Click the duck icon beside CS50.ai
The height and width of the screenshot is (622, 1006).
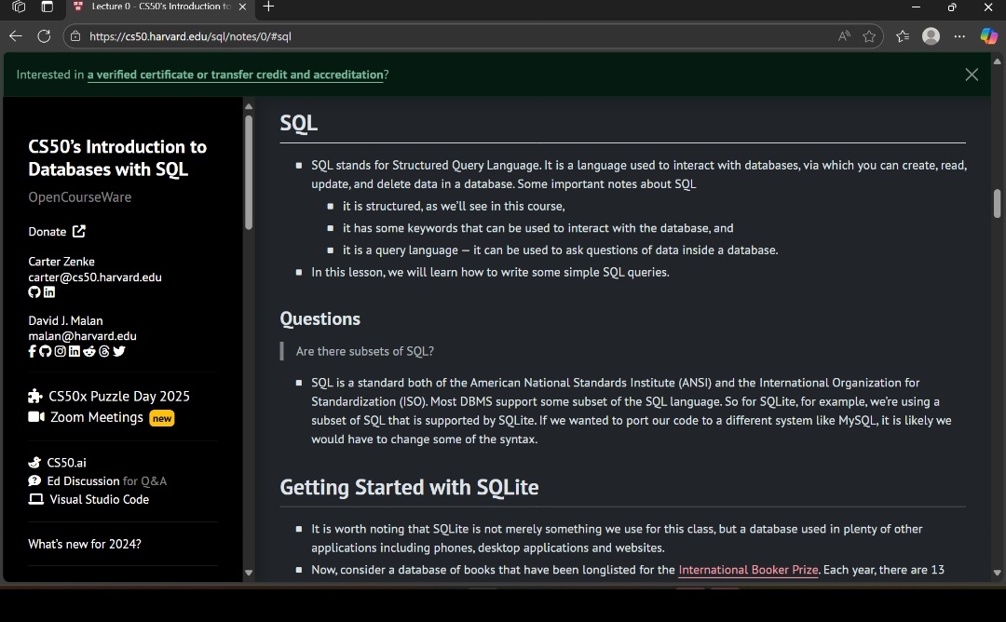[x=34, y=463]
